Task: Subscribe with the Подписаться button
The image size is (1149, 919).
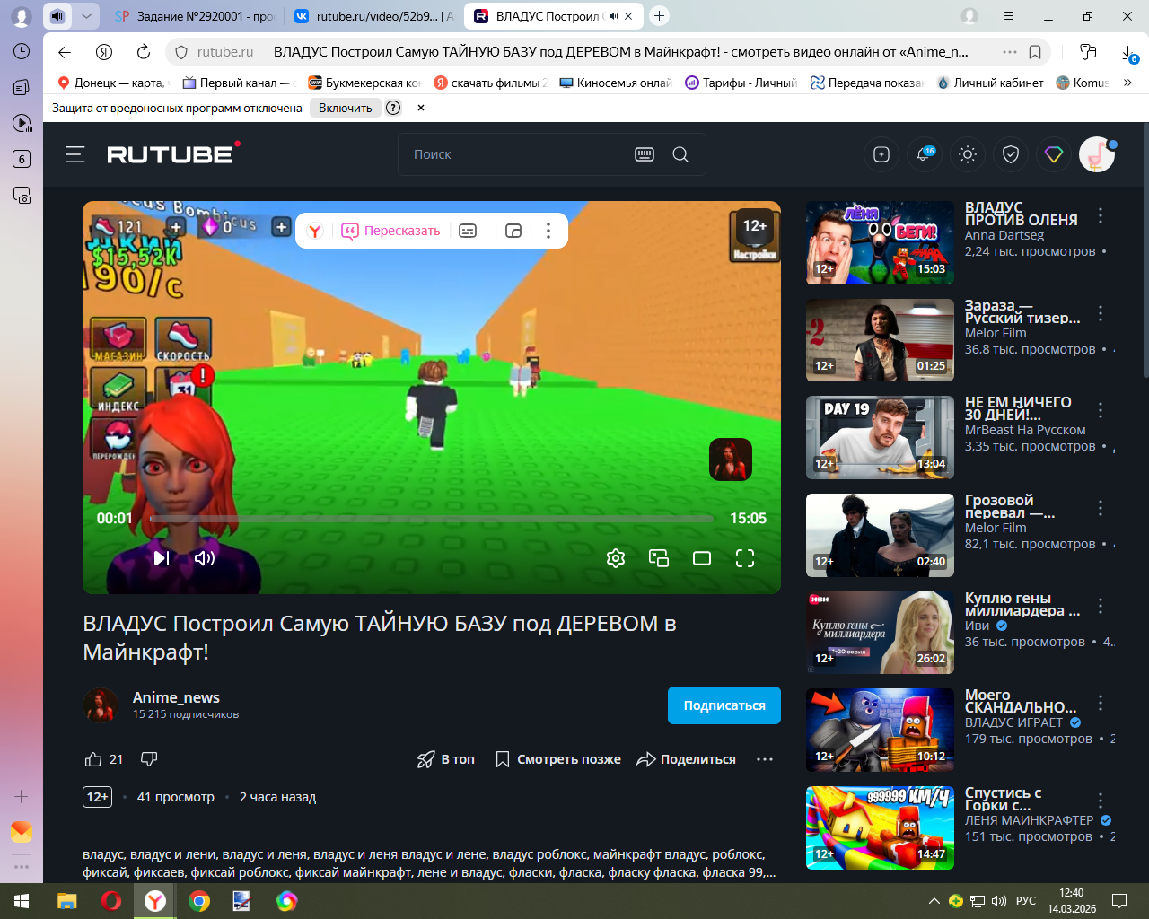Action: [x=724, y=705]
